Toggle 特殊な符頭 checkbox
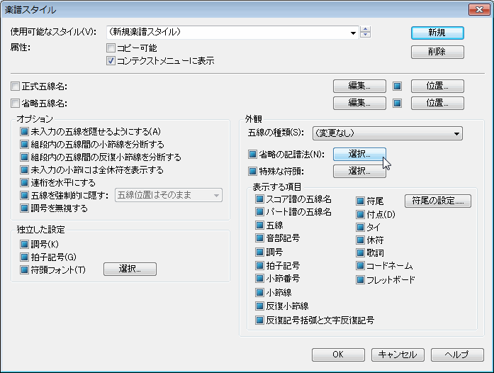The image size is (494, 373). [x=252, y=171]
